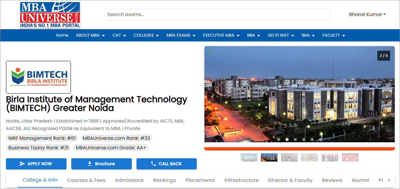Open the Bharat Kumar account dropdown

point(367,15)
